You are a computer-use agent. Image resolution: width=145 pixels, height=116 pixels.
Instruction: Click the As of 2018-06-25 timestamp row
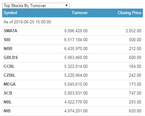(x=72, y=22)
